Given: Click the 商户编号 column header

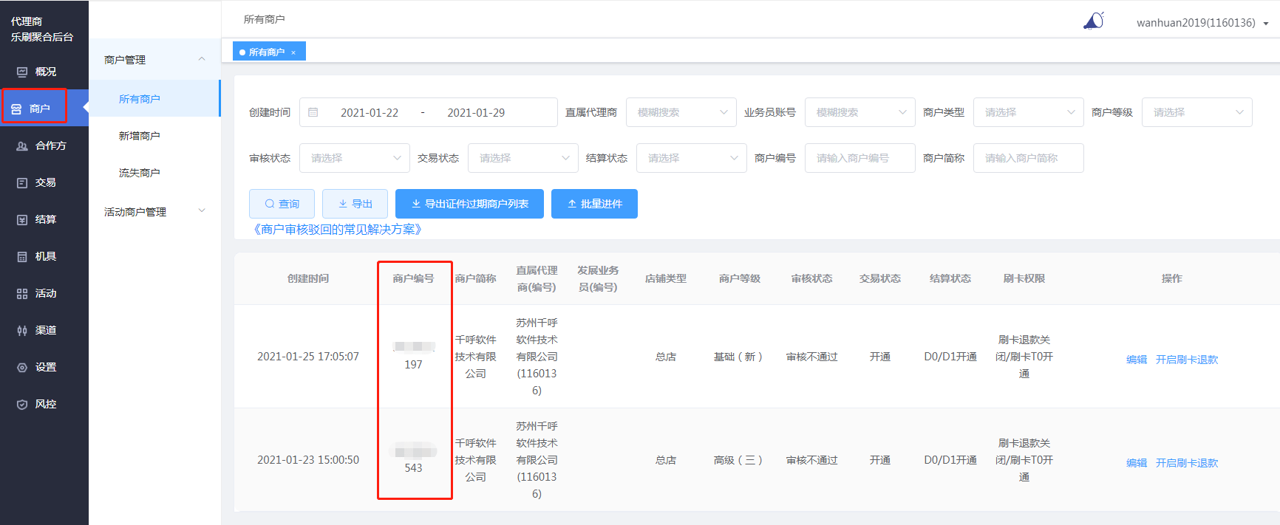Looking at the screenshot, I should coord(413,278).
